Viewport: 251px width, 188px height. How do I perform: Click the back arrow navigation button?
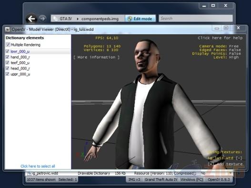coord(31,19)
